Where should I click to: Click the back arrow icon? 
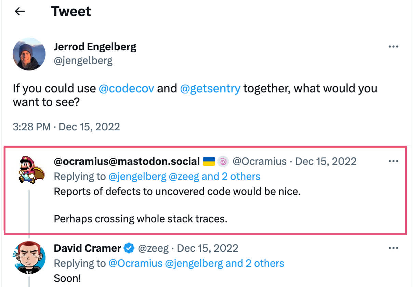point(20,12)
